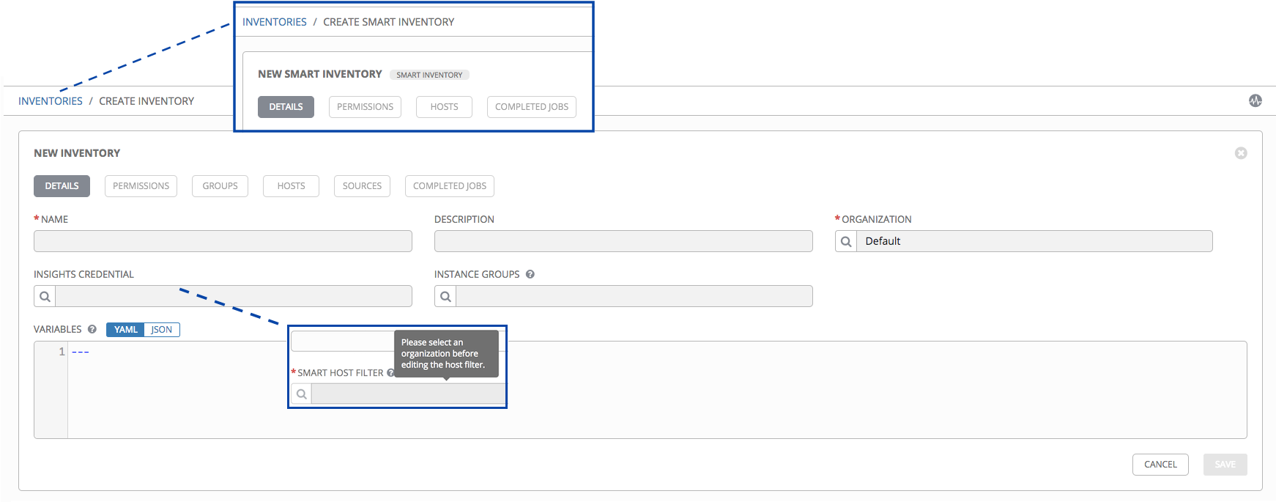Screen dimensions: 1276x502
Task: Click the CREATE INVENTORY breadcrumb text
Action: 146,101
